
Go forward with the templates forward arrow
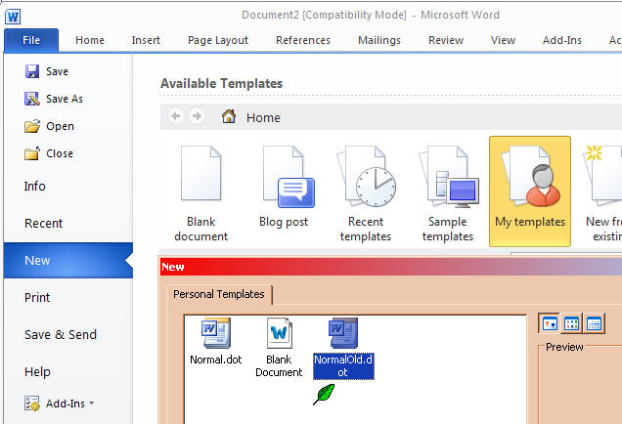pos(197,116)
